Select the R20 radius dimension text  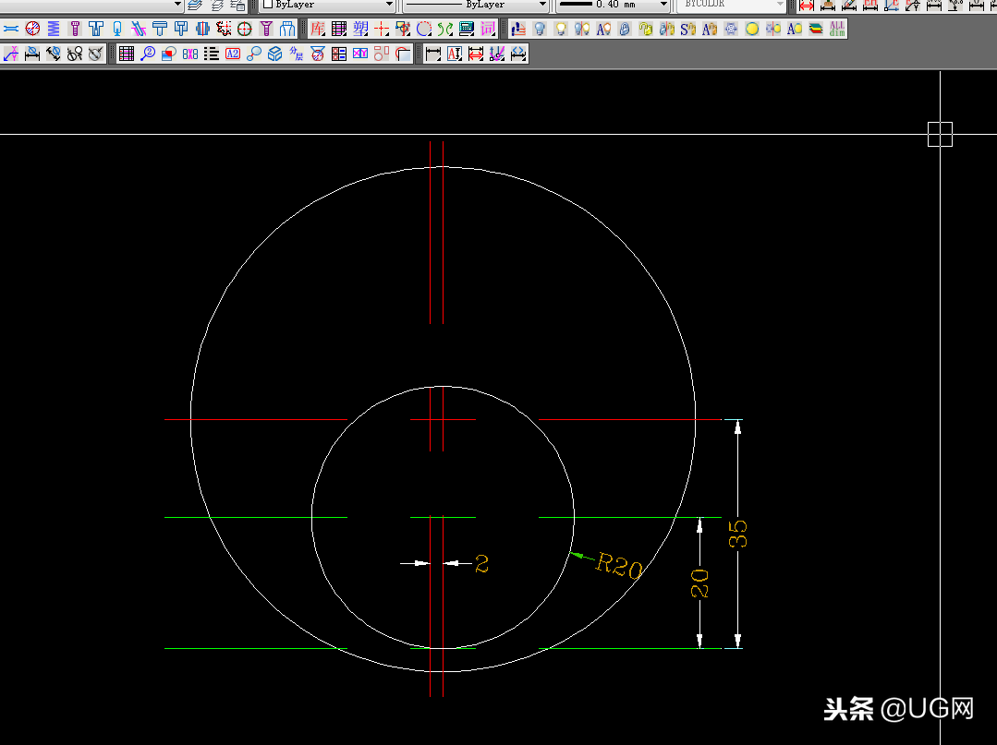(618, 565)
